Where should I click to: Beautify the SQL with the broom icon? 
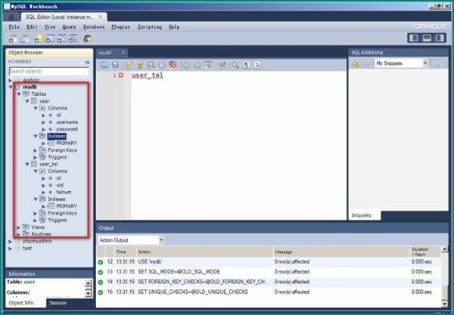click(x=222, y=65)
